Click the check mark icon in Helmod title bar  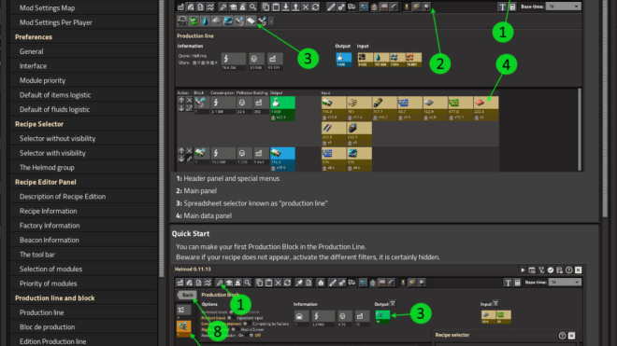[551, 270]
